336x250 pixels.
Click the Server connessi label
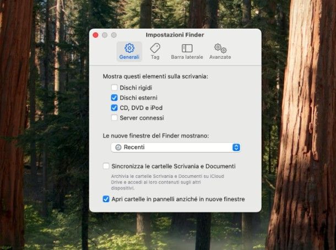coord(142,118)
